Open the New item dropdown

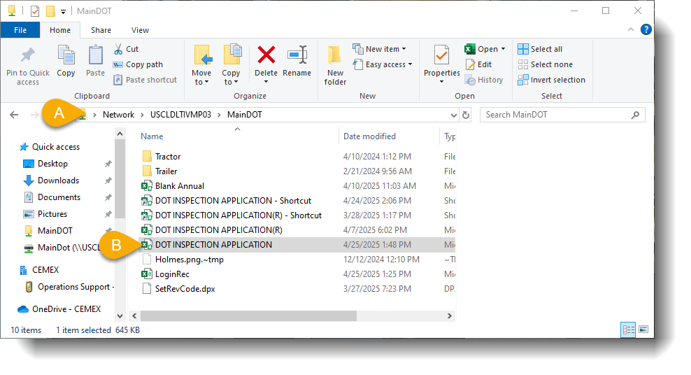tap(380, 49)
